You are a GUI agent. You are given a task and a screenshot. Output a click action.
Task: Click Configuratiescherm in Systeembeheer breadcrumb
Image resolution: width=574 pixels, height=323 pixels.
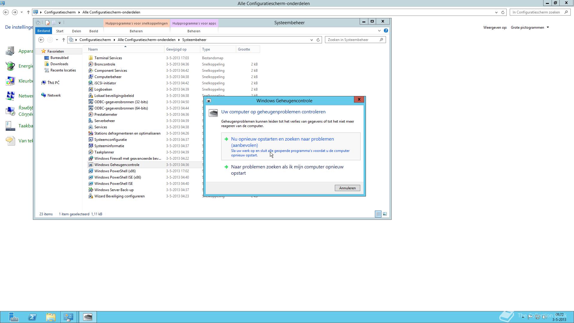(95, 40)
